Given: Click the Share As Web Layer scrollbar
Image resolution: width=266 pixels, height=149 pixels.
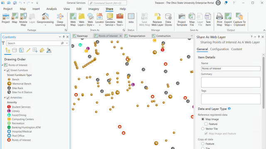Looking at the screenshot, I should 263,83.
